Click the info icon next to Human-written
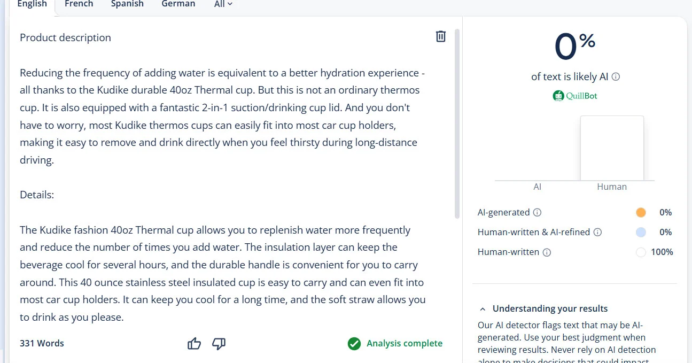 point(547,252)
